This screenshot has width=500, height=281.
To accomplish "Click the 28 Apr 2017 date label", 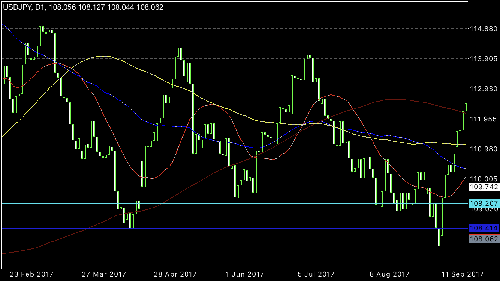I will (x=175, y=274).
